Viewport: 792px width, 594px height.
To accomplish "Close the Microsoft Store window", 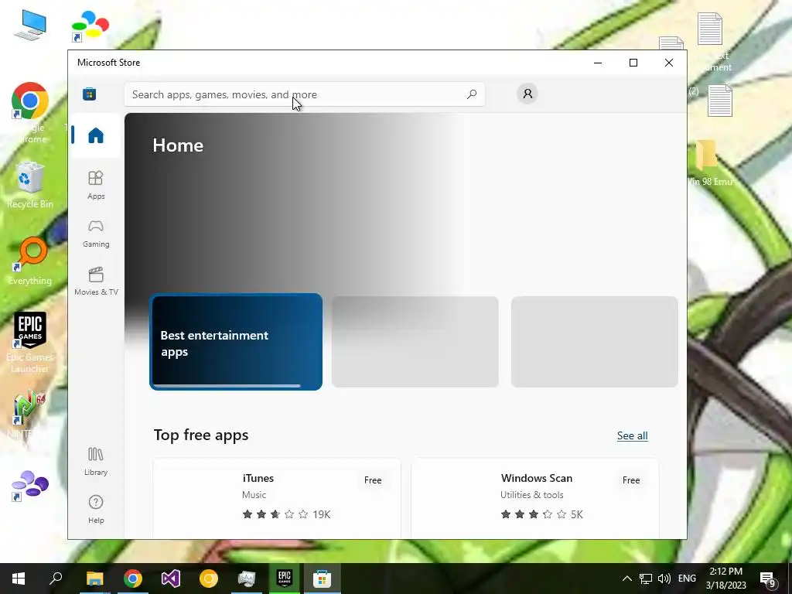I will 669,63.
